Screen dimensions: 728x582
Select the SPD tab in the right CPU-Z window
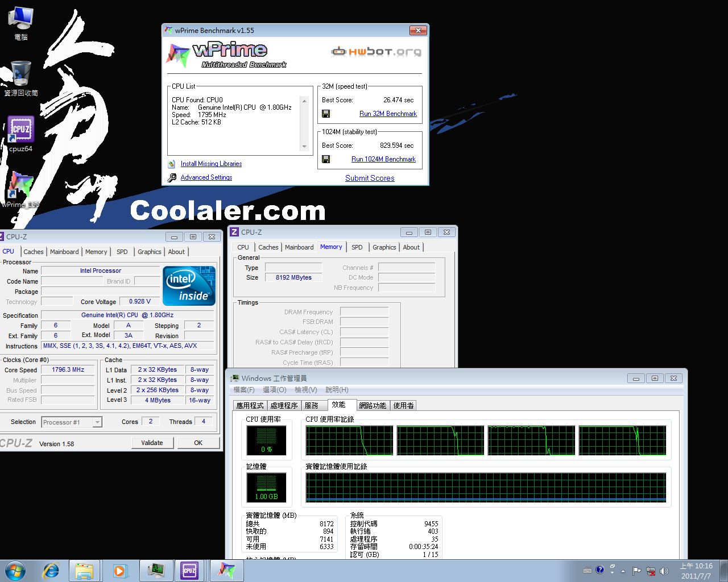click(357, 247)
